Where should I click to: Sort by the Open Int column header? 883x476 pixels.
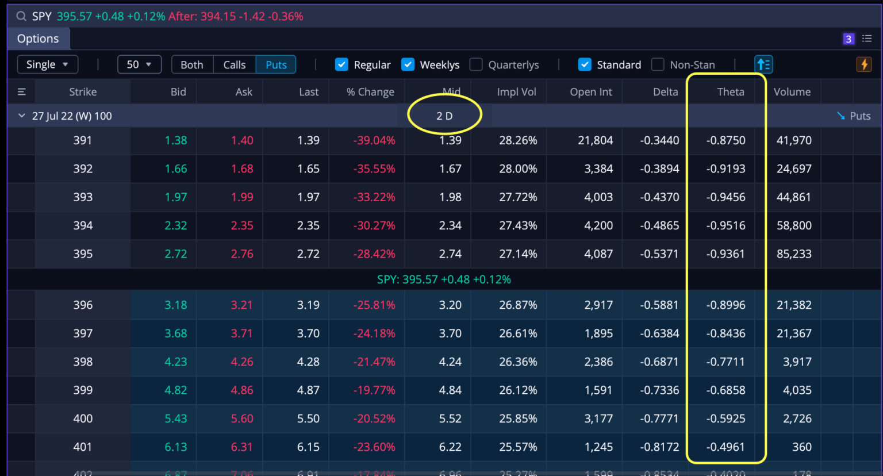pyautogui.click(x=591, y=92)
